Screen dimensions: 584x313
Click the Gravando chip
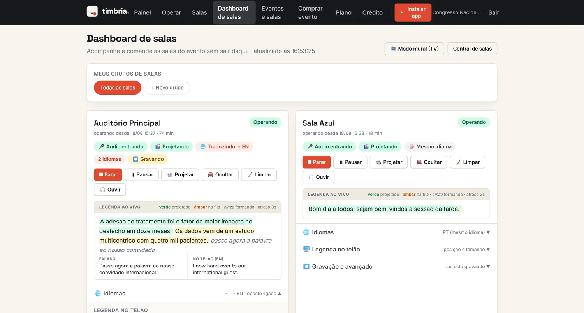148,159
